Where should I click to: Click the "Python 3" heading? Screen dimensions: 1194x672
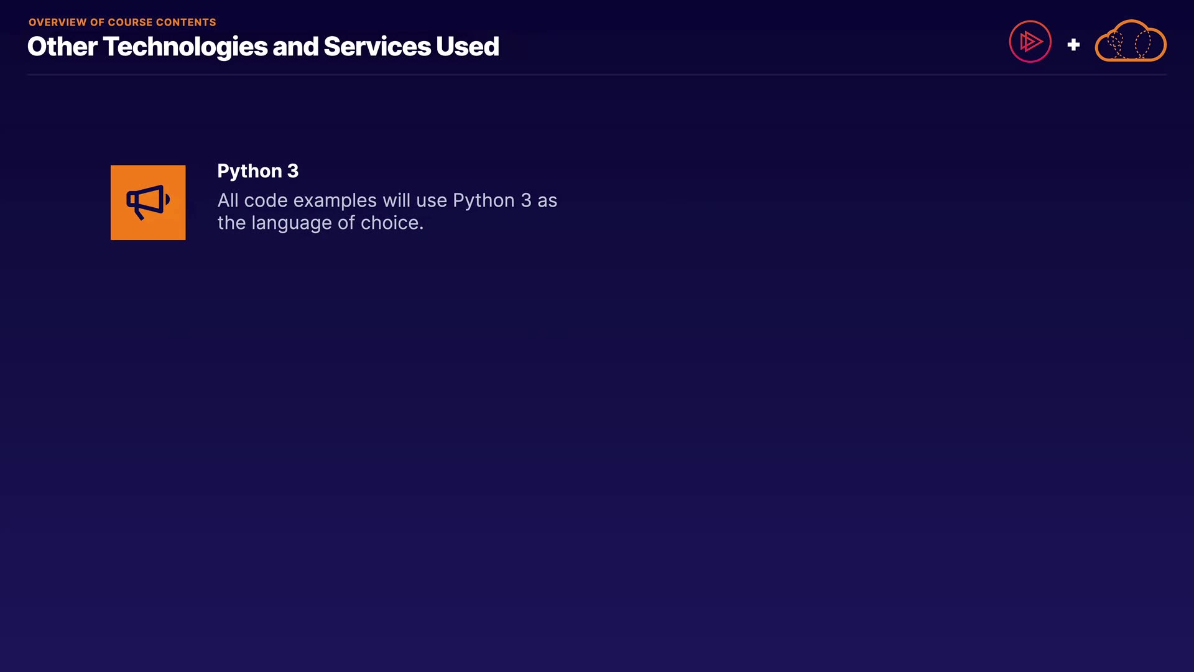click(x=257, y=171)
